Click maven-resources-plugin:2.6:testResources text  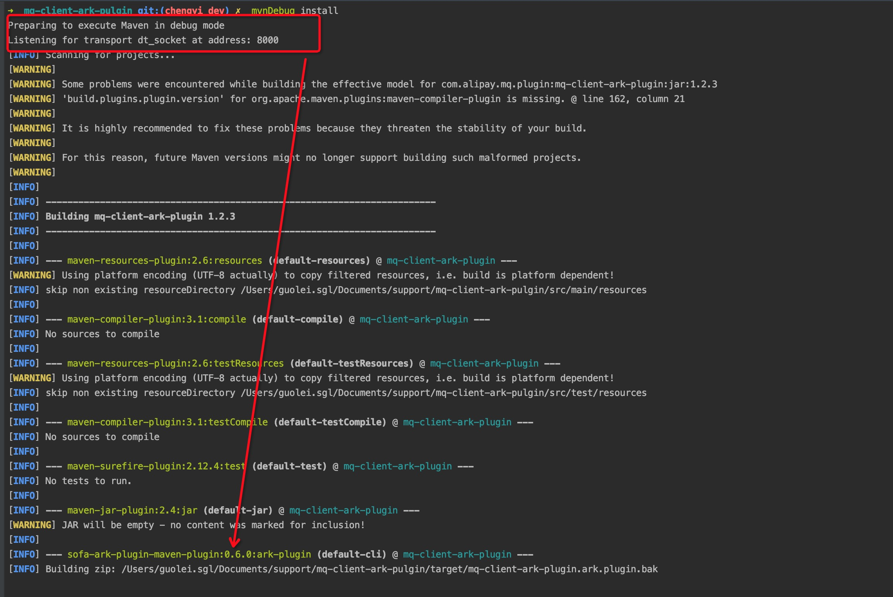tap(175, 363)
